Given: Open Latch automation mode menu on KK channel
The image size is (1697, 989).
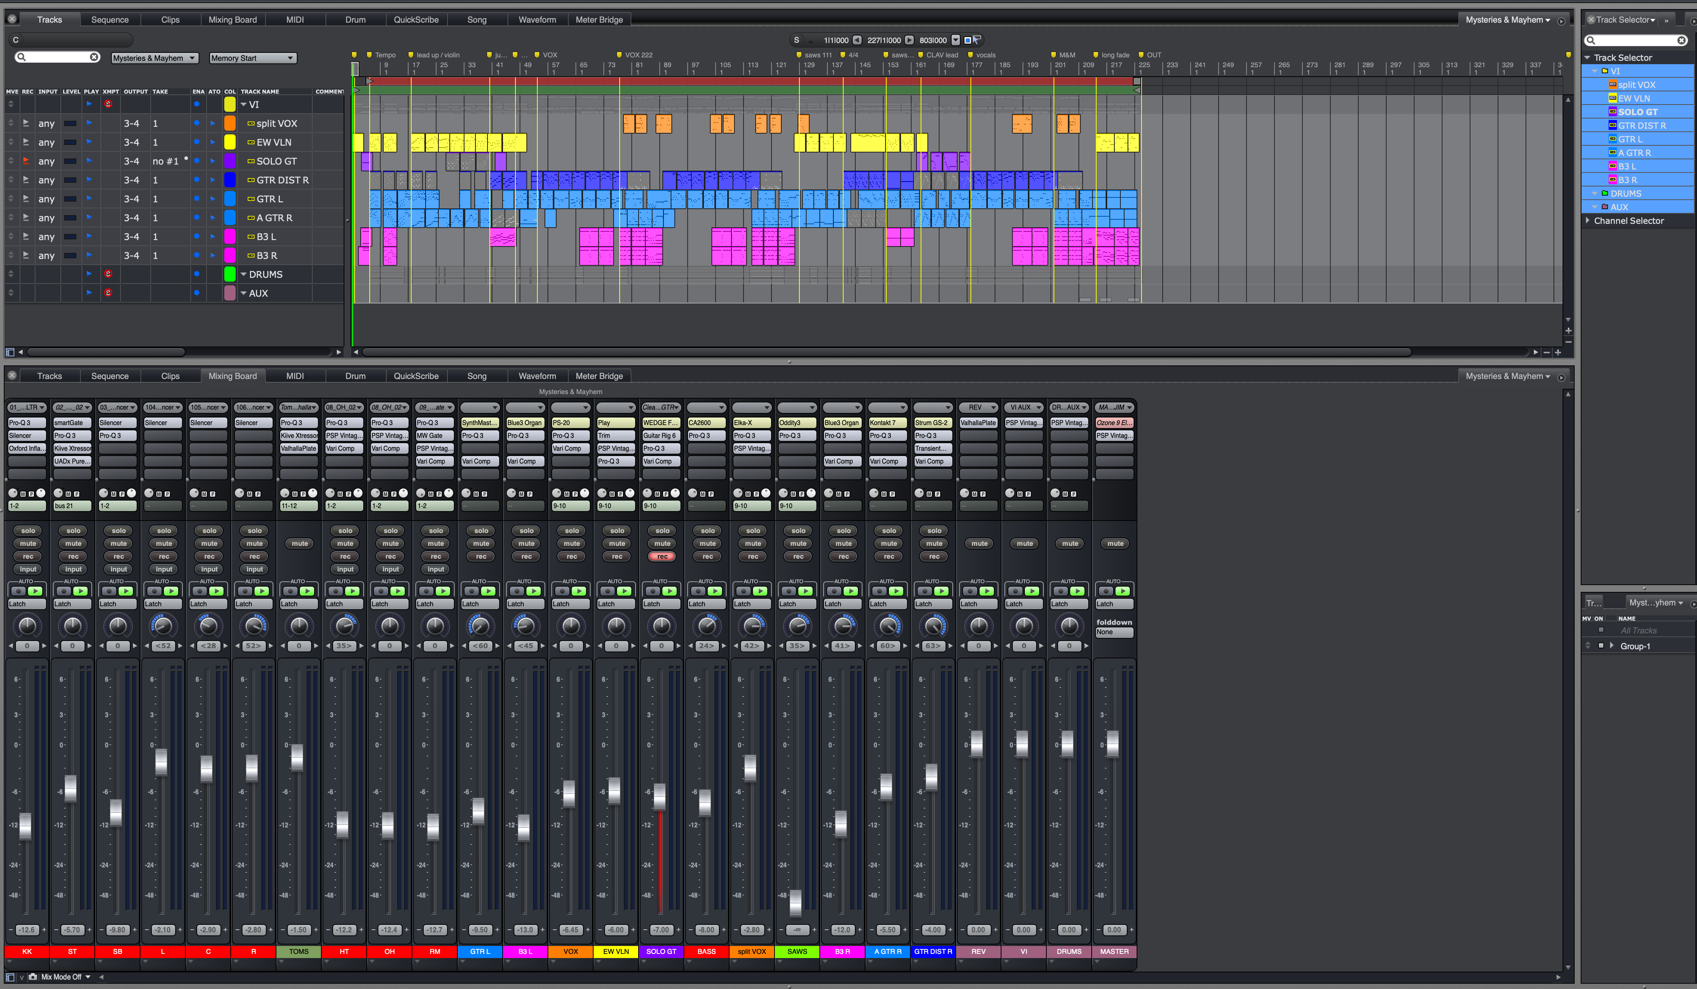Looking at the screenshot, I should (27, 604).
